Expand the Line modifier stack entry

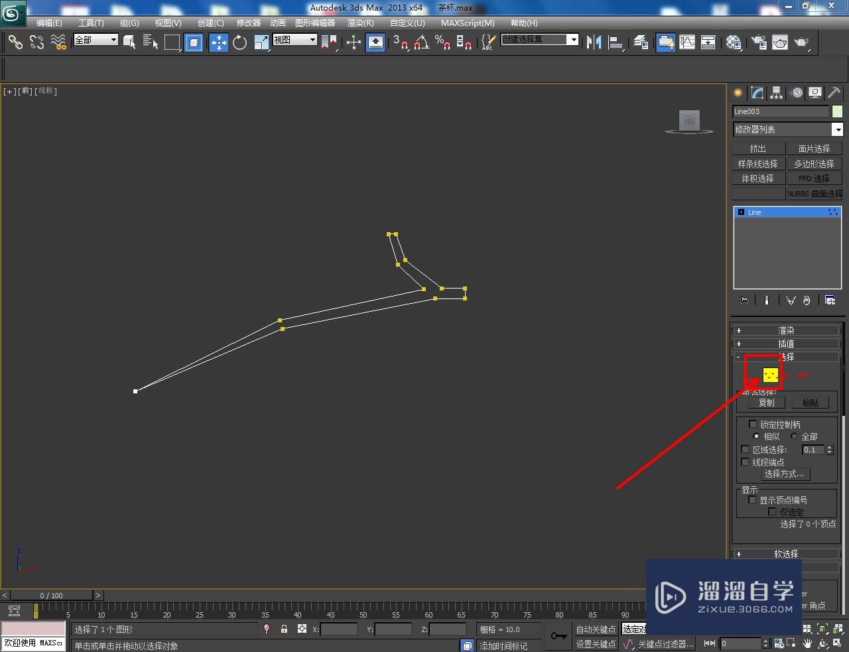[741, 212]
